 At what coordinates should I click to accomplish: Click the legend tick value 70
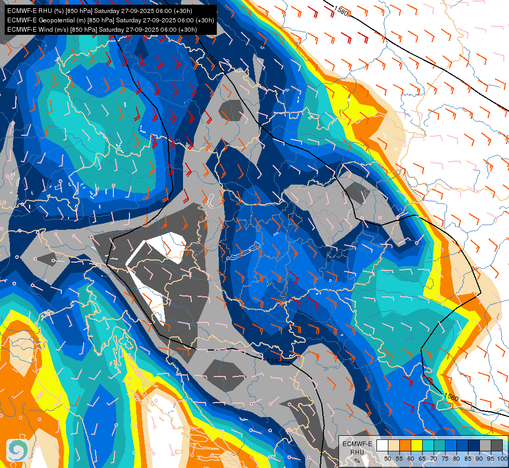tap(434, 459)
